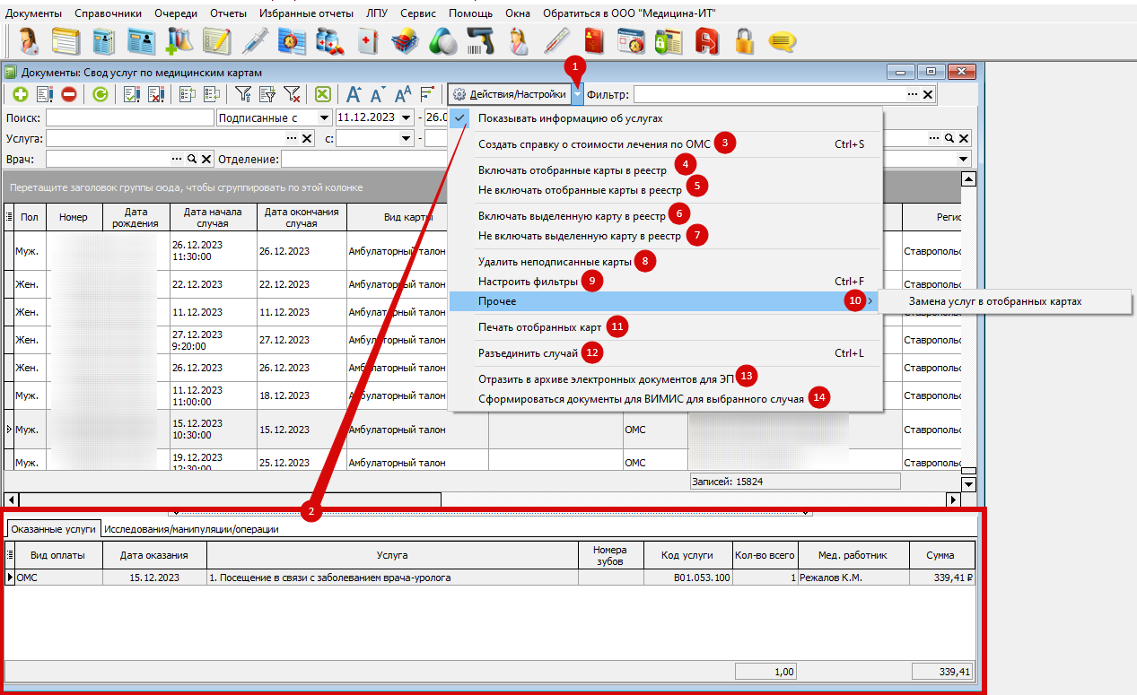This screenshot has height=695, width=1137.
Task: Expand the Прочее submenu
Action: (665, 301)
